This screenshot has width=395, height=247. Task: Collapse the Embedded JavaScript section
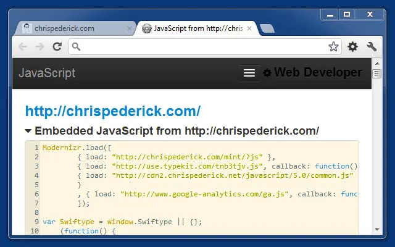click(x=28, y=131)
